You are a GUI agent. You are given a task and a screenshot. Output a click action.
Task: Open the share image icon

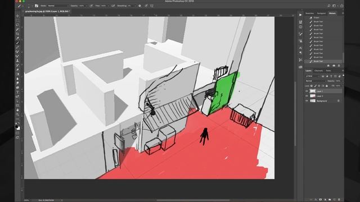tap(342, 6)
